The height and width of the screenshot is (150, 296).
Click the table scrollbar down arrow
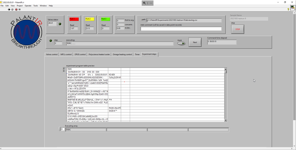click(225, 120)
